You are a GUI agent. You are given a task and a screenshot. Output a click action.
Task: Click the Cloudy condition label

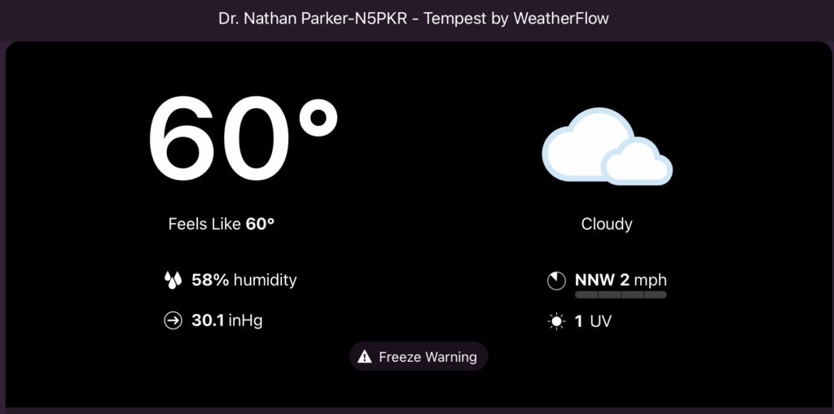(607, 224)
